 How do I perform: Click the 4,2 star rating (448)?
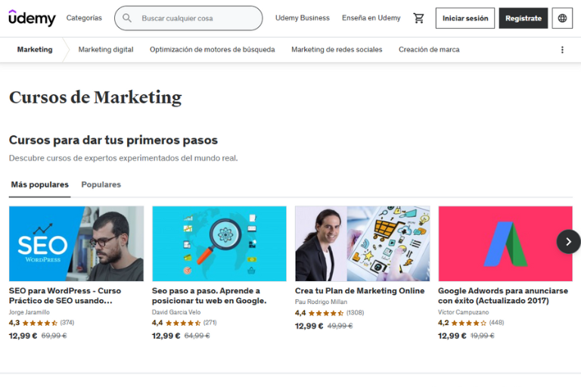pos(471,323)
